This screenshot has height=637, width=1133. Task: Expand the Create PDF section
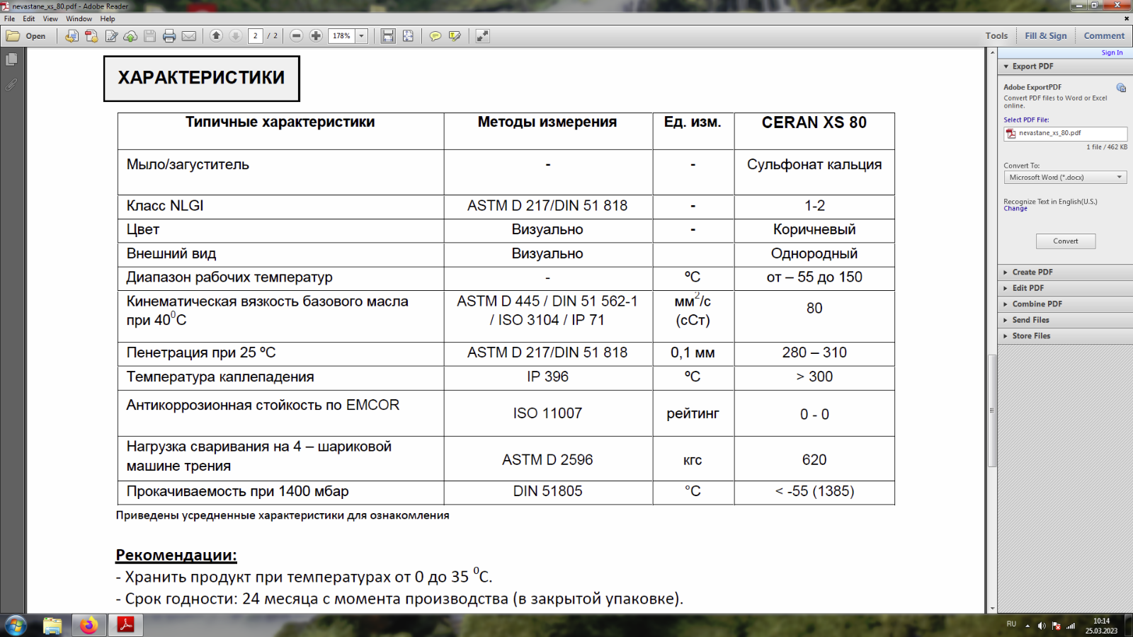click(1065, 272)
